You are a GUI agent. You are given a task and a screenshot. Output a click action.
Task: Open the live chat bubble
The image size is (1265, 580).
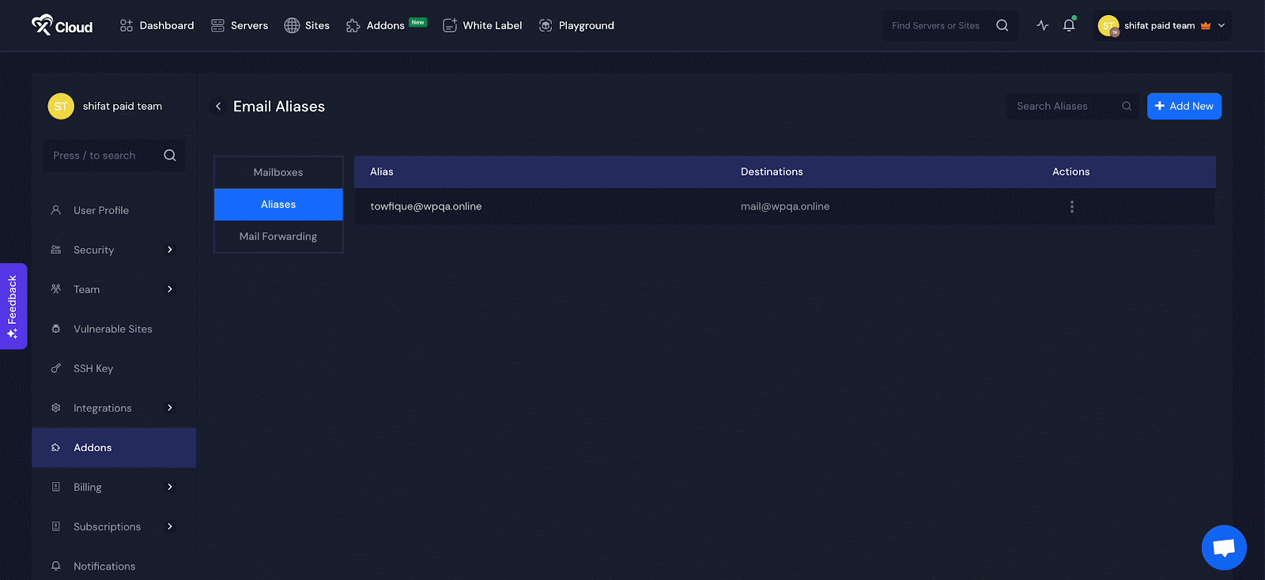pyautogui.click(x=1224, y=547)
